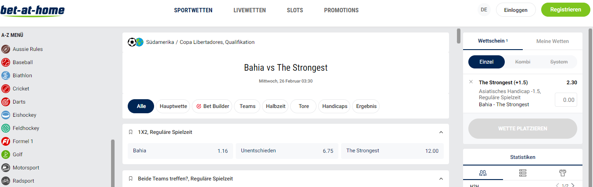
Task: Switch bet type to Kombi
Action: [522, 62]
